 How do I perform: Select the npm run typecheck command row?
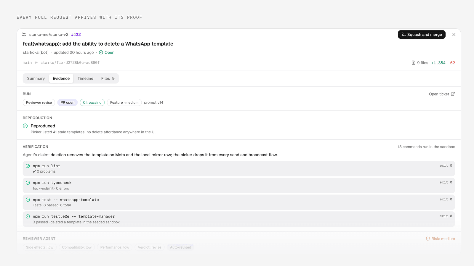pos(239,185)
